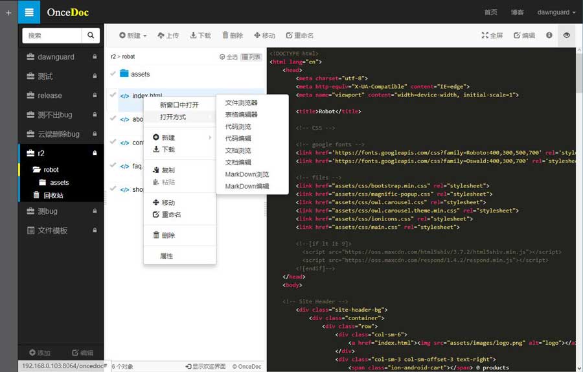Open the 测不出bug library
The width and height of the screenshot is (583, 372).
click(x=54, y=115)
